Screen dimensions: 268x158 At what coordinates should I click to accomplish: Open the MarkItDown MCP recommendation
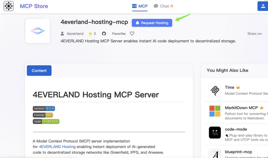(x=241, y=108)
